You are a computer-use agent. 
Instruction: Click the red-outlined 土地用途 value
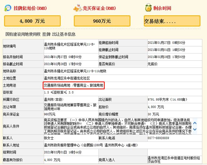(74, 85)
